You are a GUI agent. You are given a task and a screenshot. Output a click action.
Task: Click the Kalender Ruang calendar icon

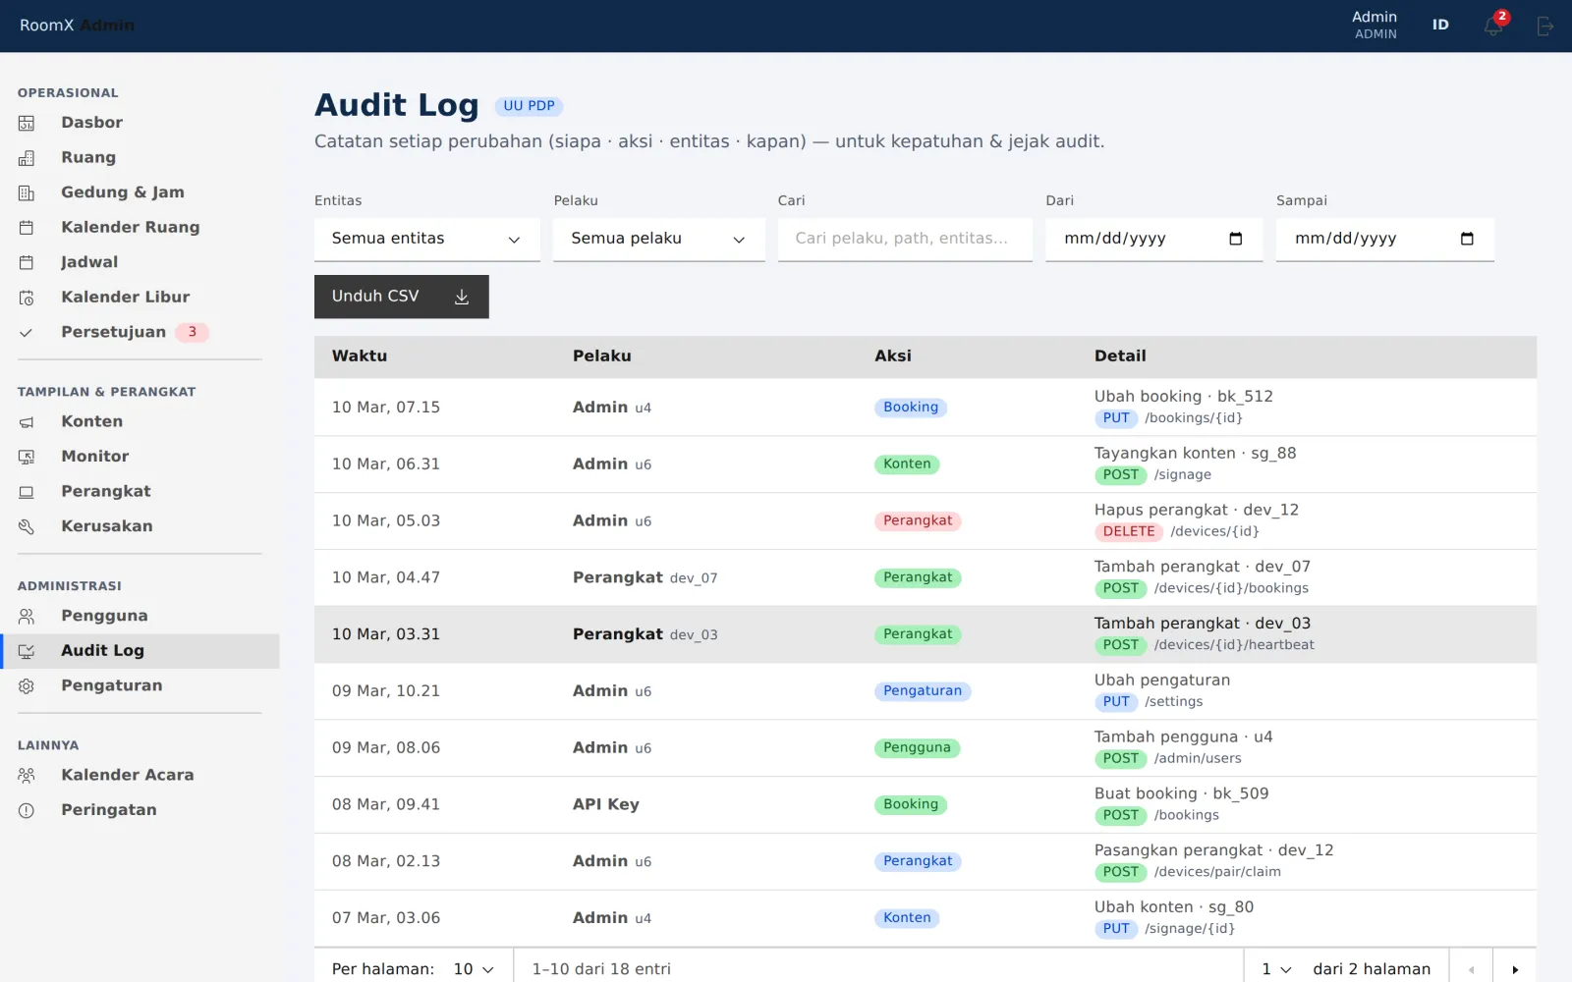pyautogui.click(x=27, y=228)
